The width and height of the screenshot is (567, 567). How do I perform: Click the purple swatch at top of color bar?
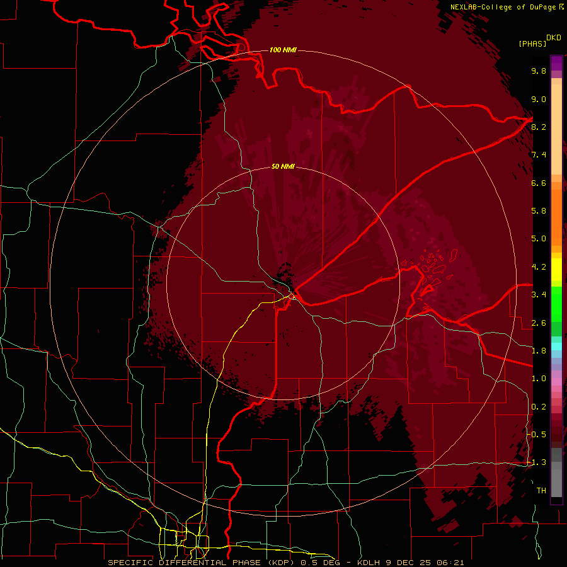(x=556, y=63)
